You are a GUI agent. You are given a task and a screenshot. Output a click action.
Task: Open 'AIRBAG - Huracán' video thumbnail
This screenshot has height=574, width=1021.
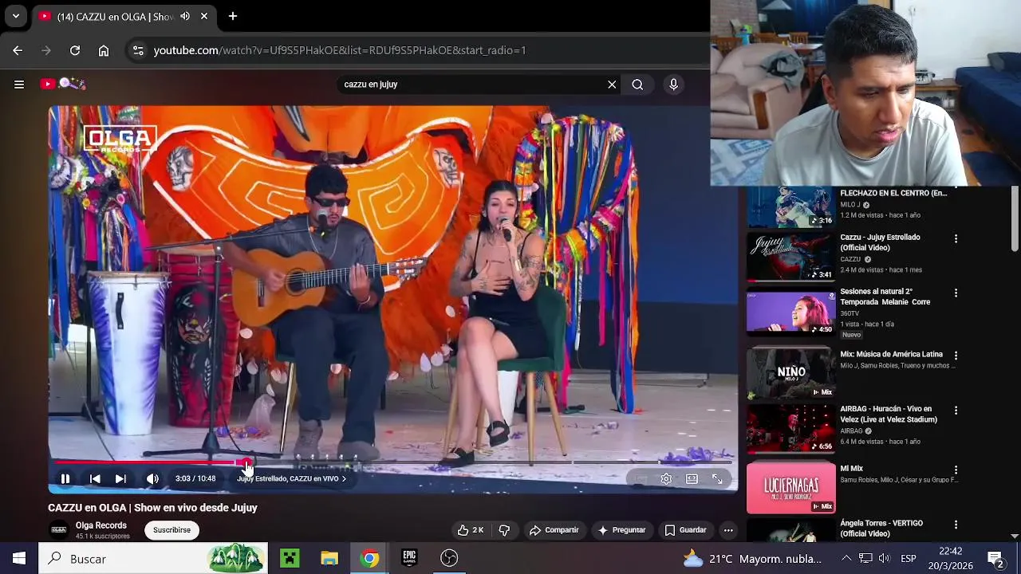point(790,428)
